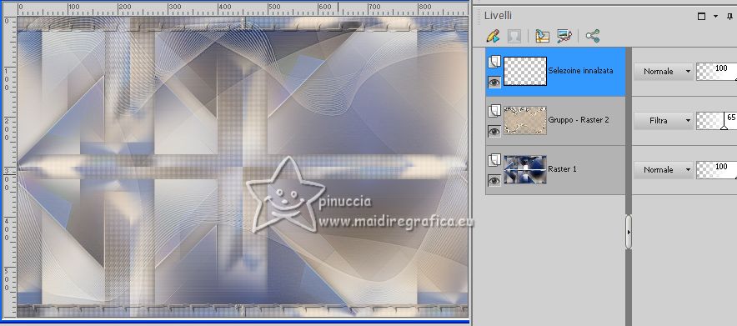The width and height of the screenshot is (737, 326).
Task: Open the Filtra blend mode dropdown
Action: coord(663,121)
